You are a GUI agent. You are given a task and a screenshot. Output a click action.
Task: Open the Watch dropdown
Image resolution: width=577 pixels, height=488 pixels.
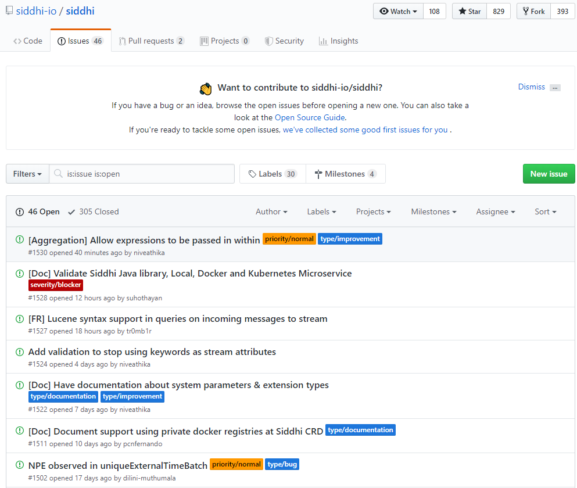click(x=398, y=12)
